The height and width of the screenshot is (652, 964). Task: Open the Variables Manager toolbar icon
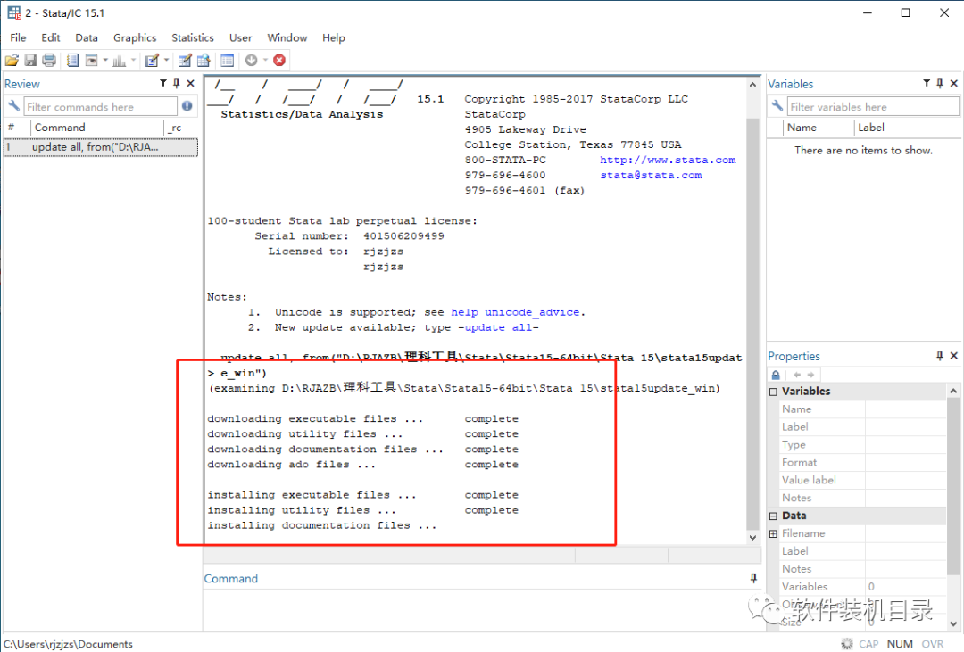[228, 61]
